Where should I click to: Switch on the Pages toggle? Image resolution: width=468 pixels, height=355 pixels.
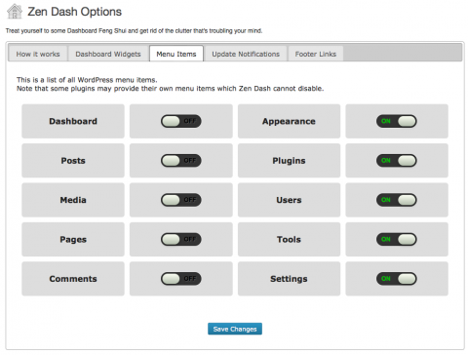181,239
